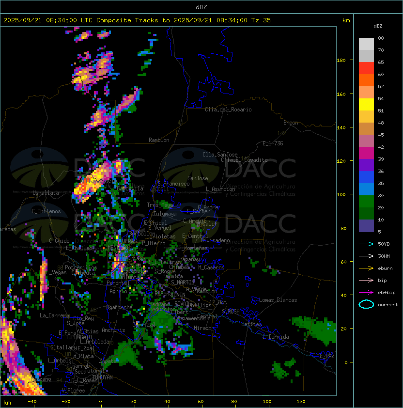The width and height of the screenshot is (403, 408).
Task: Click the Clla.del_Rosario place label
Action: [228, 110]
